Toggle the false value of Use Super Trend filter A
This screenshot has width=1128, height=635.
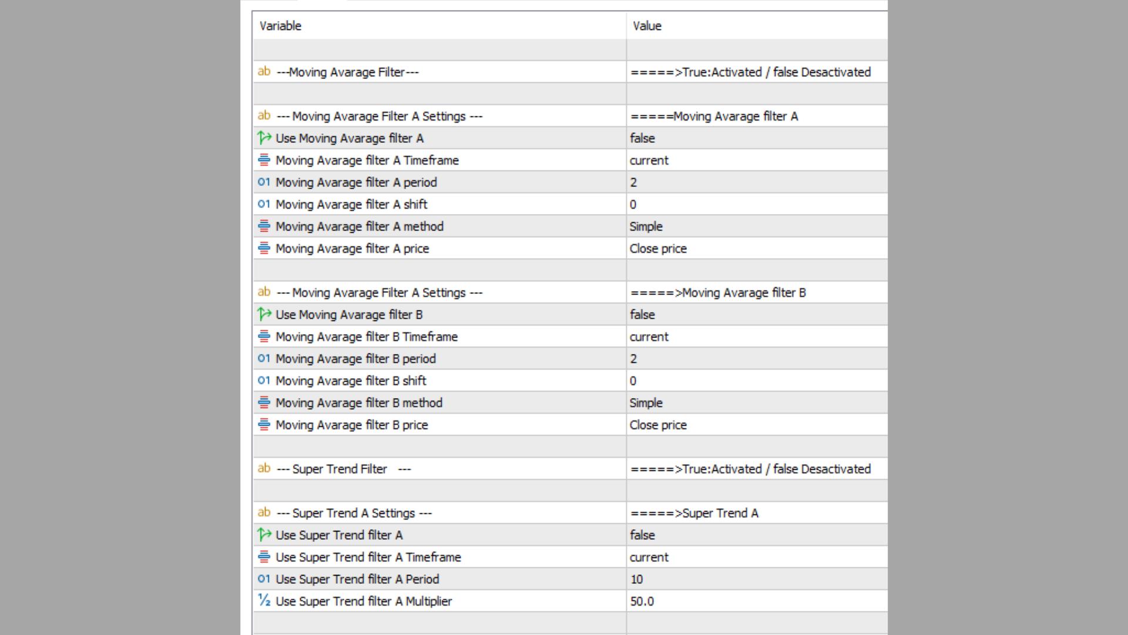coord(642,535)
